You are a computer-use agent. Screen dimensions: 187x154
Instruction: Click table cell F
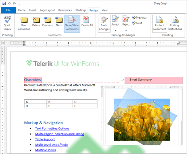85,106
